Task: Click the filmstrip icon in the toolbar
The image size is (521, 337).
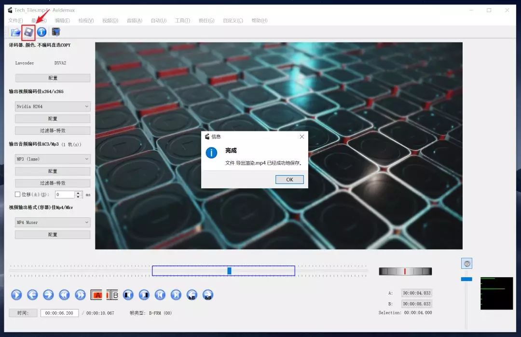Action: (56, 32)
